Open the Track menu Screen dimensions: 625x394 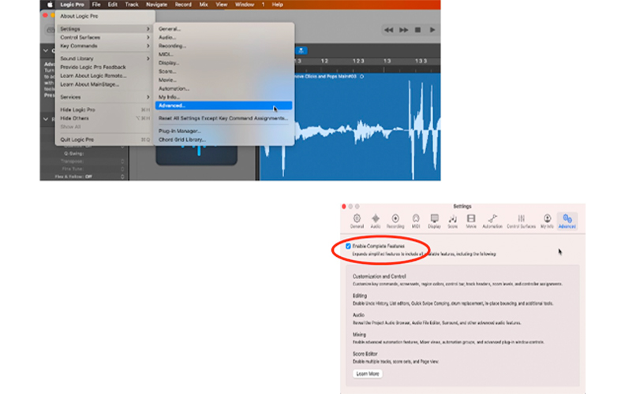click(132, 5)
